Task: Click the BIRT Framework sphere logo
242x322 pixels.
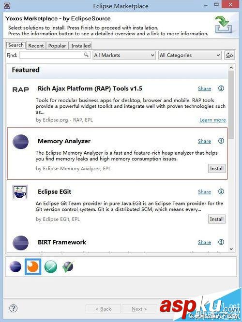Action: coord(20,243)
